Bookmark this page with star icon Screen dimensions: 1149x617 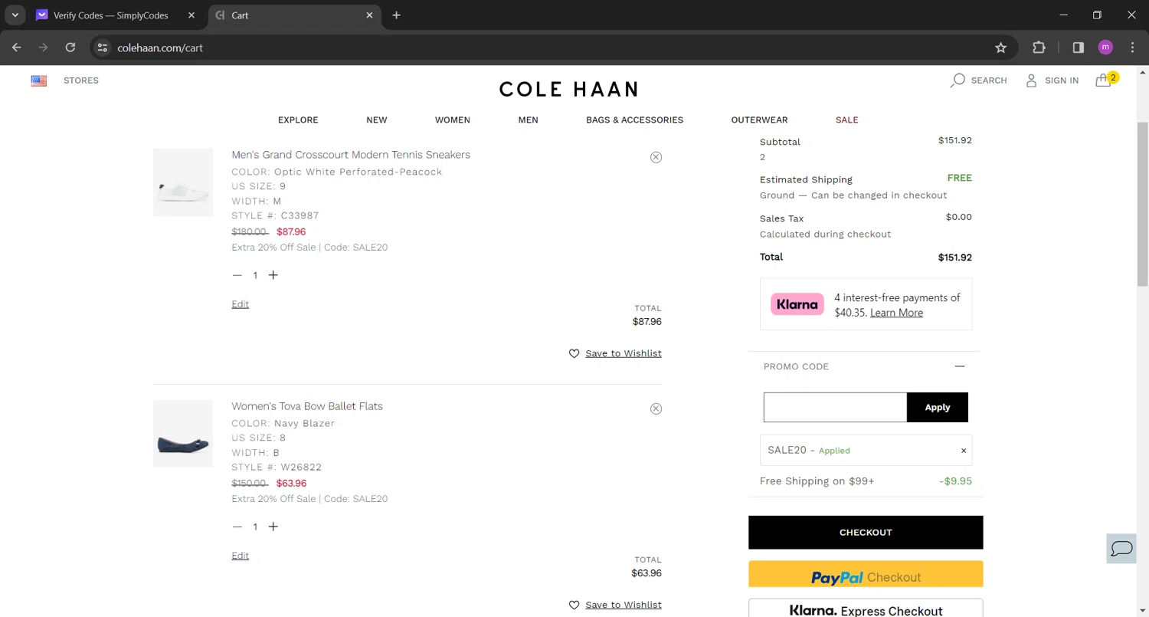click(x=1000, y=48)
